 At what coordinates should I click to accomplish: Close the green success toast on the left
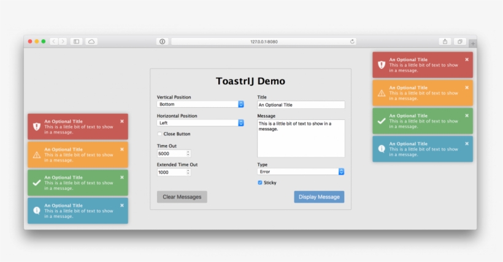coord(122,177)
